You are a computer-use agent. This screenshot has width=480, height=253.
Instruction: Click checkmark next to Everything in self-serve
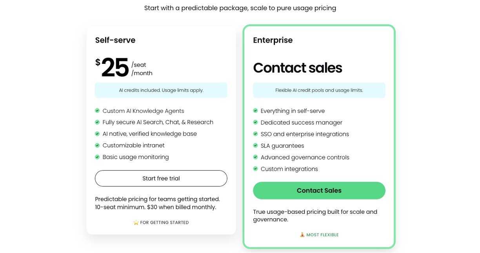pos(255,111)
